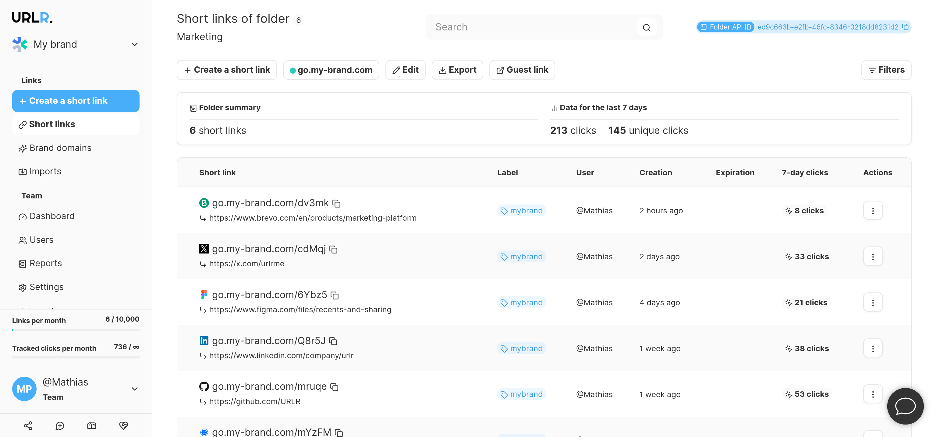Click the mybrand label on Q8r5J row
Image resolution: width=936 pixels, height=437 pixels.
[521, 348]
